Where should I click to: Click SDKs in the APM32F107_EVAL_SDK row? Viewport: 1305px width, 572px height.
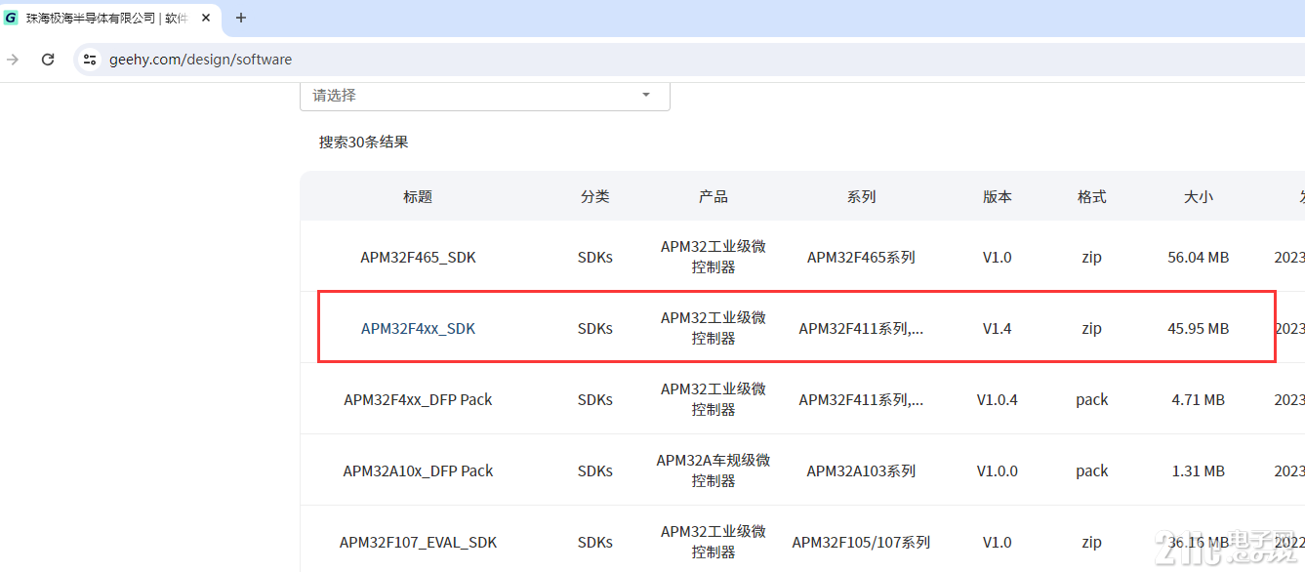coord(595,543)
